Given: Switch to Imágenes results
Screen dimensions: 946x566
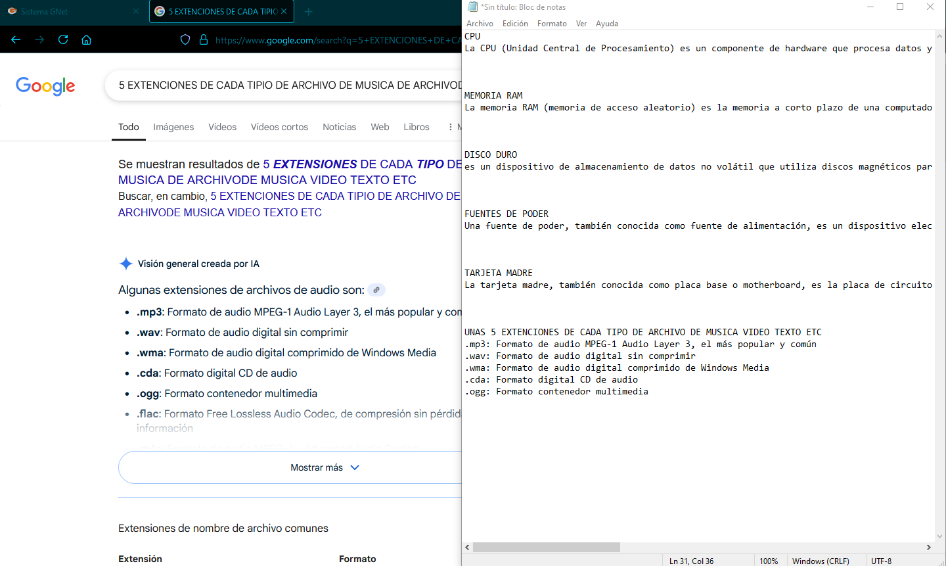Looking at the screenshot, I should click(173, 127).
